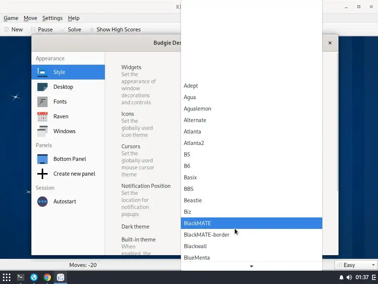378x284 pixels.
Task: Click the Moves: -20 status text
Action: point(83,265)
